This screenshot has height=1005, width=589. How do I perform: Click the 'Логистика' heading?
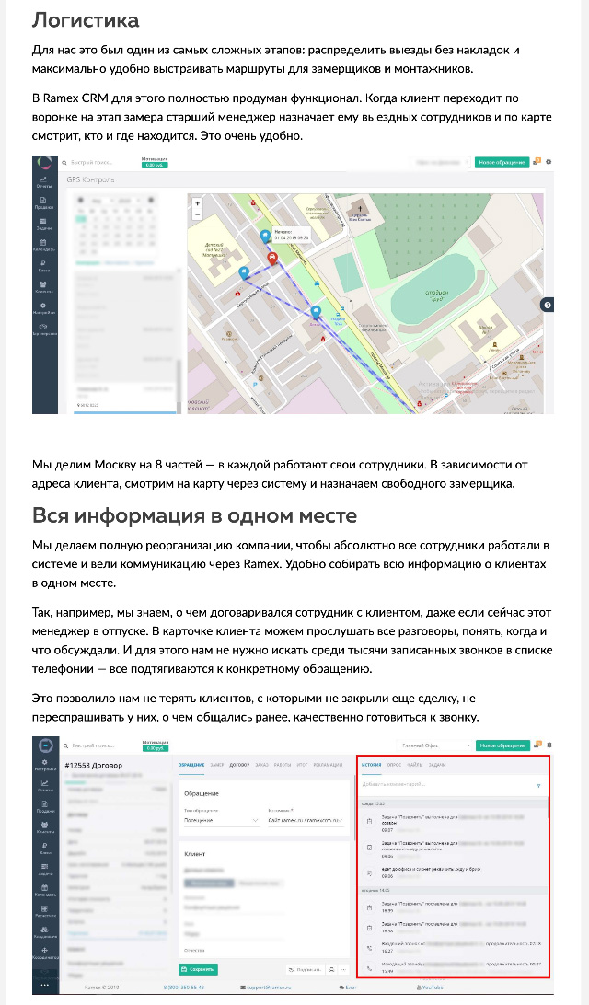(86, 20)
